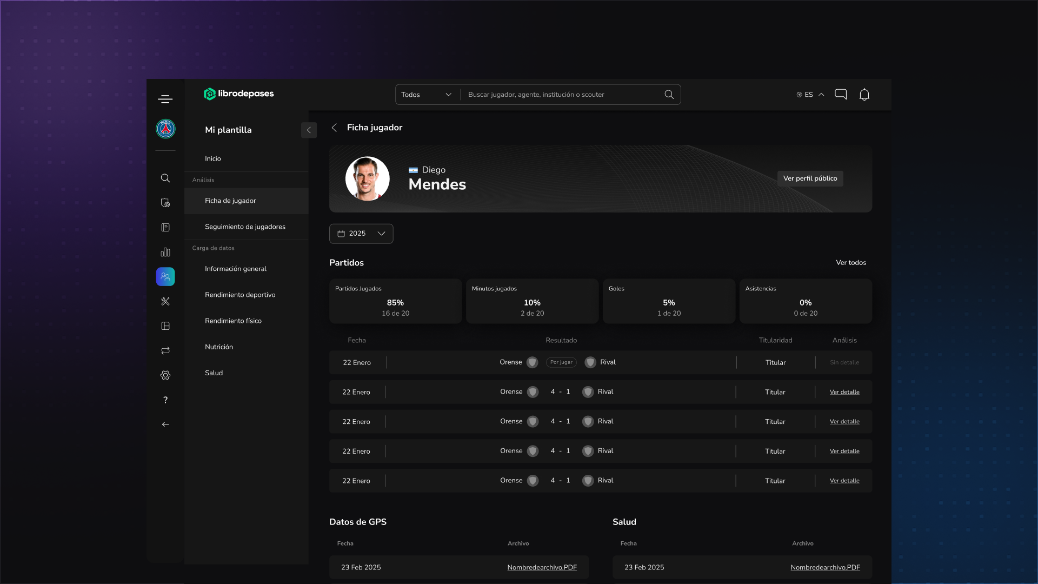Click the player search input field
The height and width of the screenshot is (584, 1038).
[562, 95]
